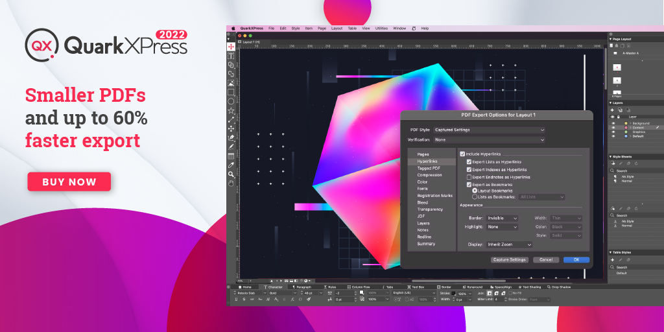Select the Picture Content tool
Viewport: 664px width, 332px height.
(231, 83)
